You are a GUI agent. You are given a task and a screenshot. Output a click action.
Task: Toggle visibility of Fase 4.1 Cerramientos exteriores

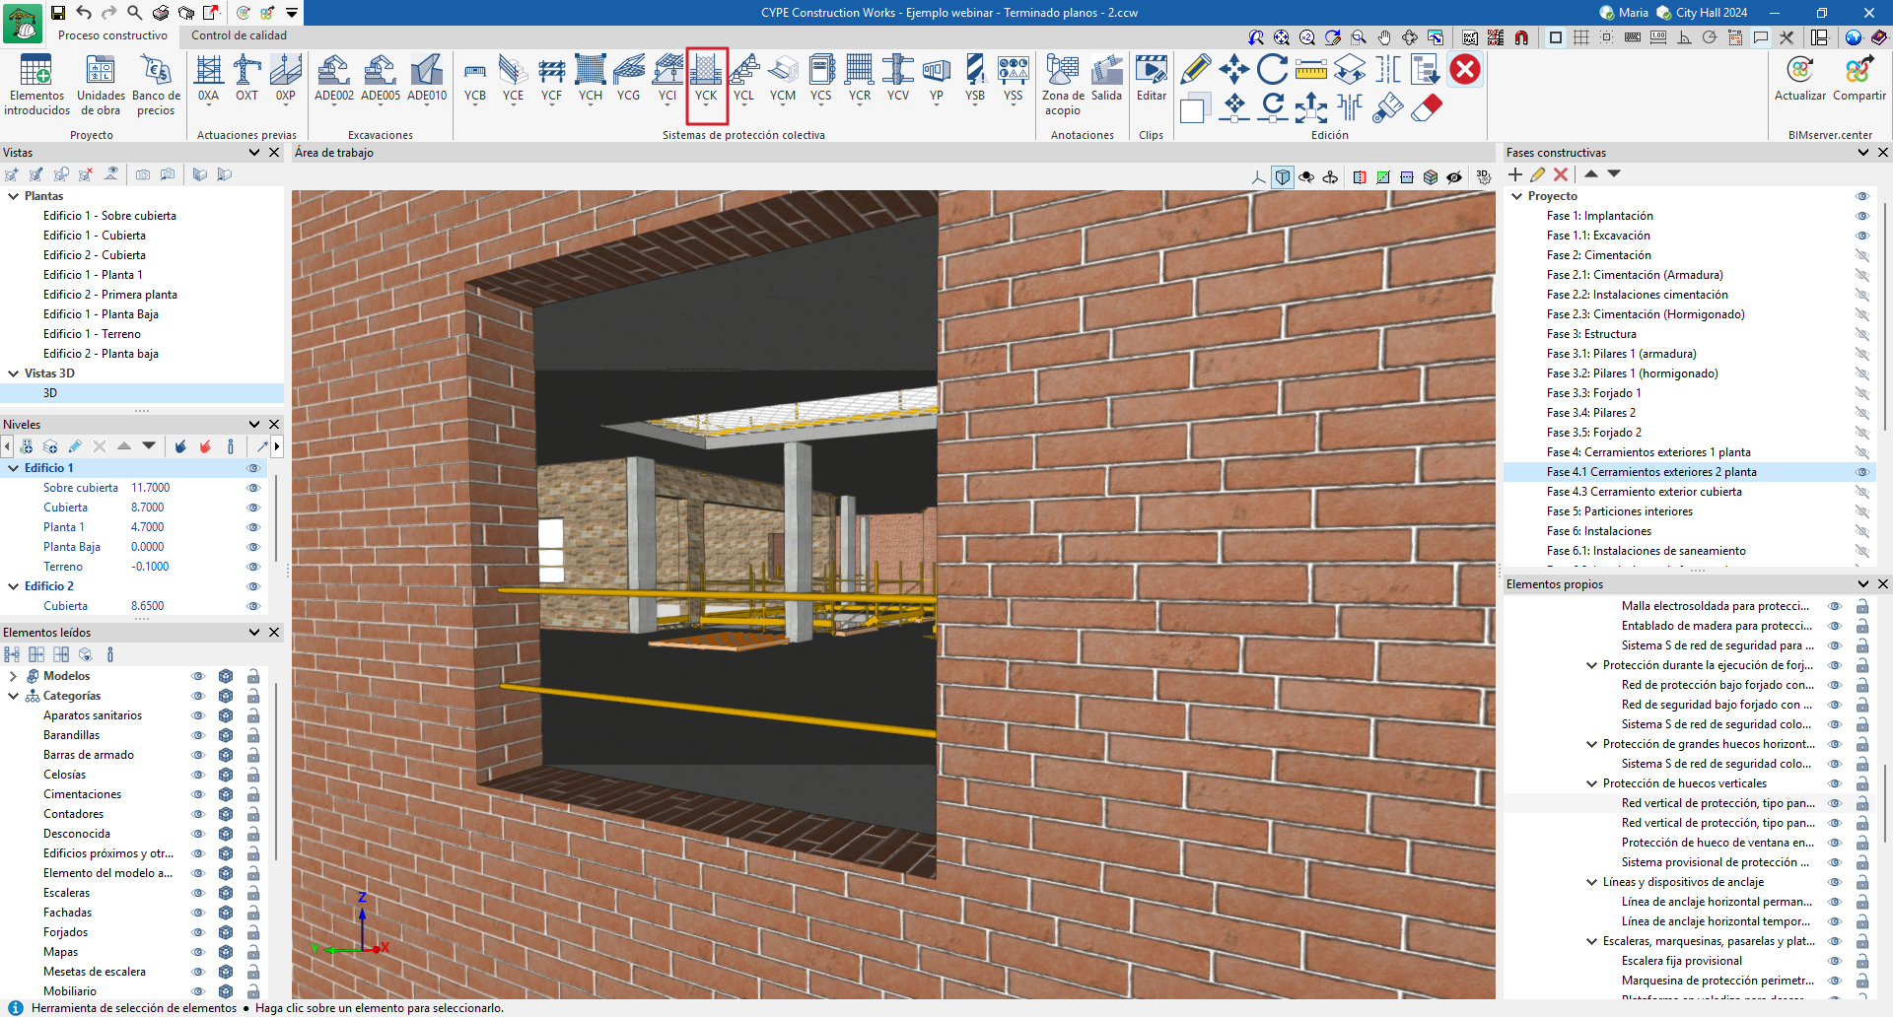point(1862,472)
